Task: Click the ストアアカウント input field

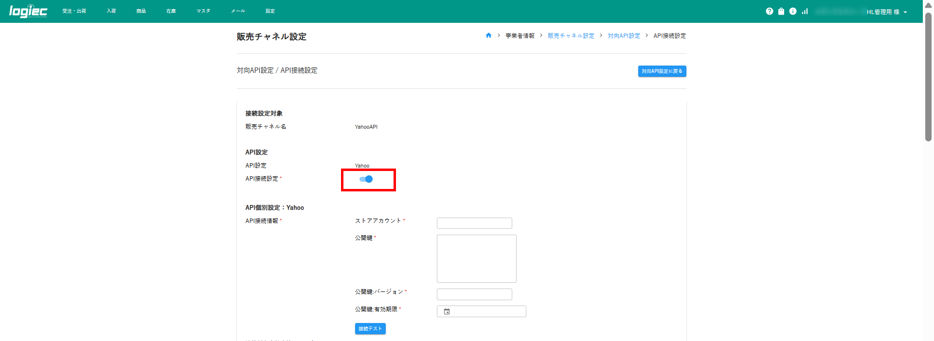Action: pyautogui.click(x=474, y=223)
